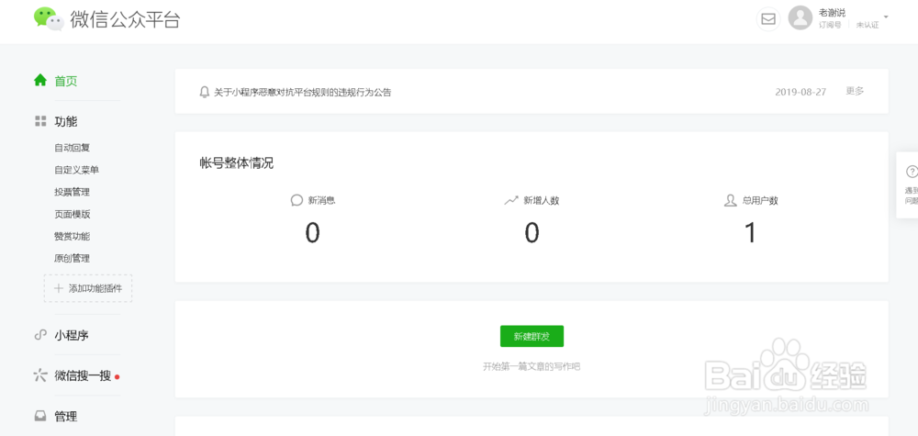
Task: Click the bell notification announcement icon
Action: [205, 92]
